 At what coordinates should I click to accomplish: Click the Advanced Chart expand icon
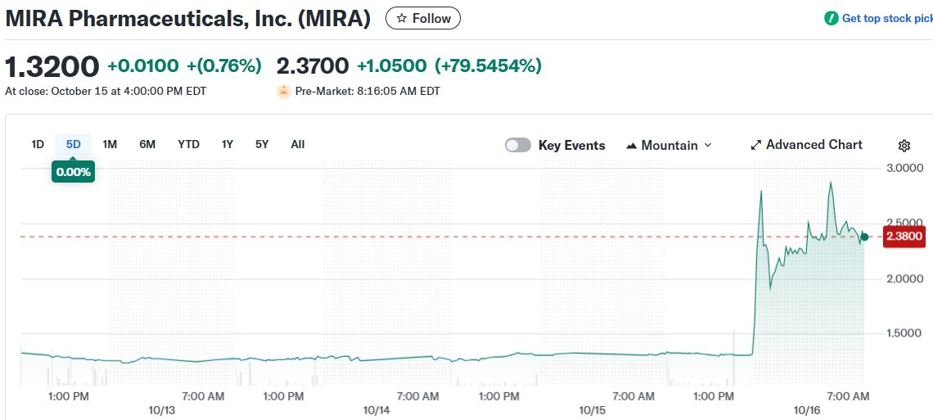click(x=755, y=145)
